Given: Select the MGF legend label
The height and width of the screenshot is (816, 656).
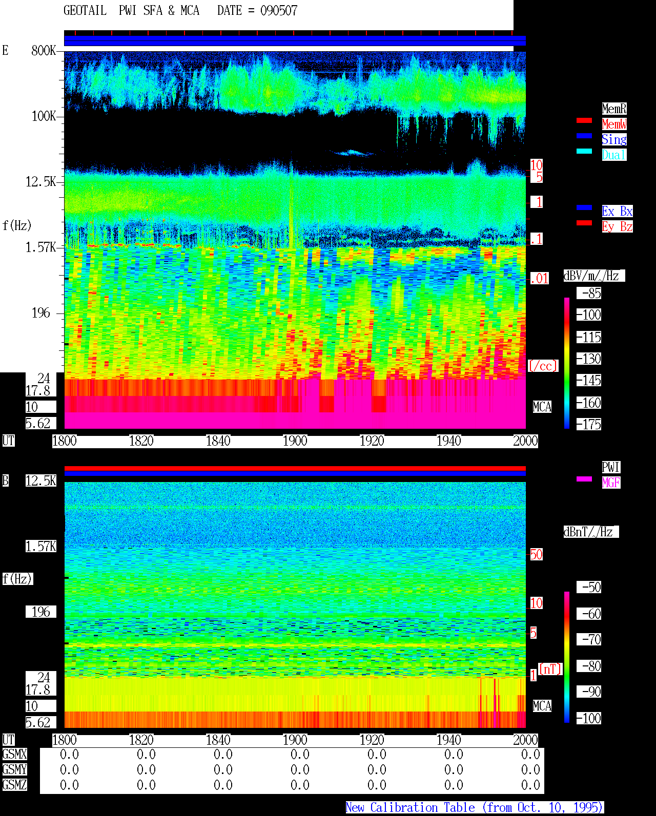Looking at the screenshot, I should [x=611, y=483].
